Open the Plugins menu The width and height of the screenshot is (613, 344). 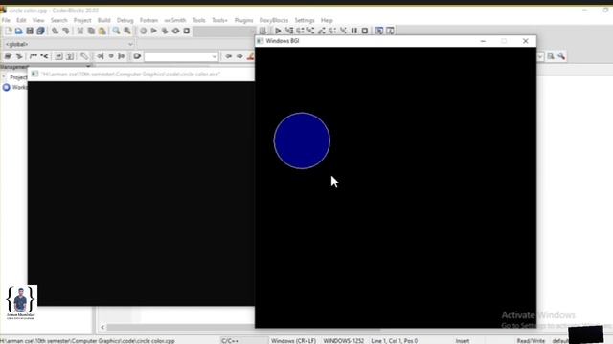(243, 20)
